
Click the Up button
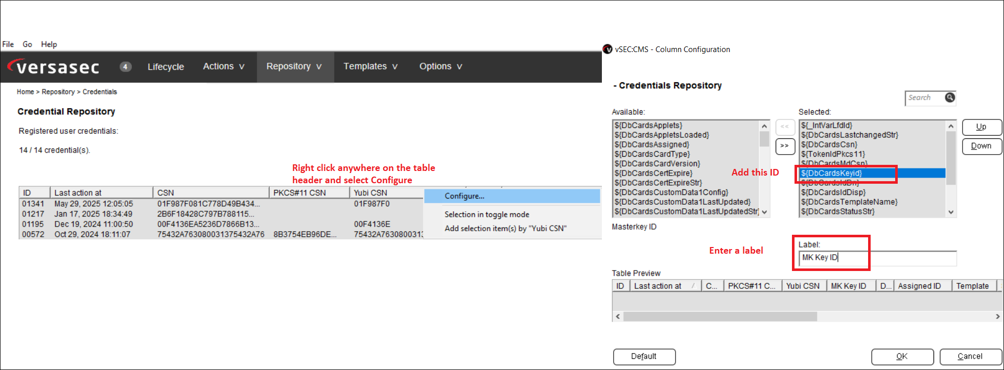[982, 127]
